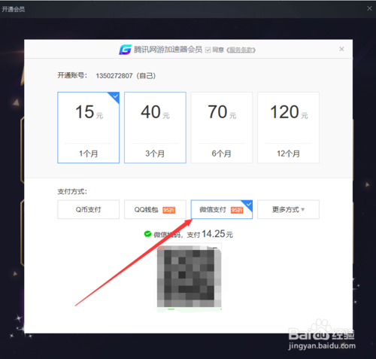Select the 15元 1个月 membership plan
The height and width of the screenshot is (359, 376).
pos(88,127)
